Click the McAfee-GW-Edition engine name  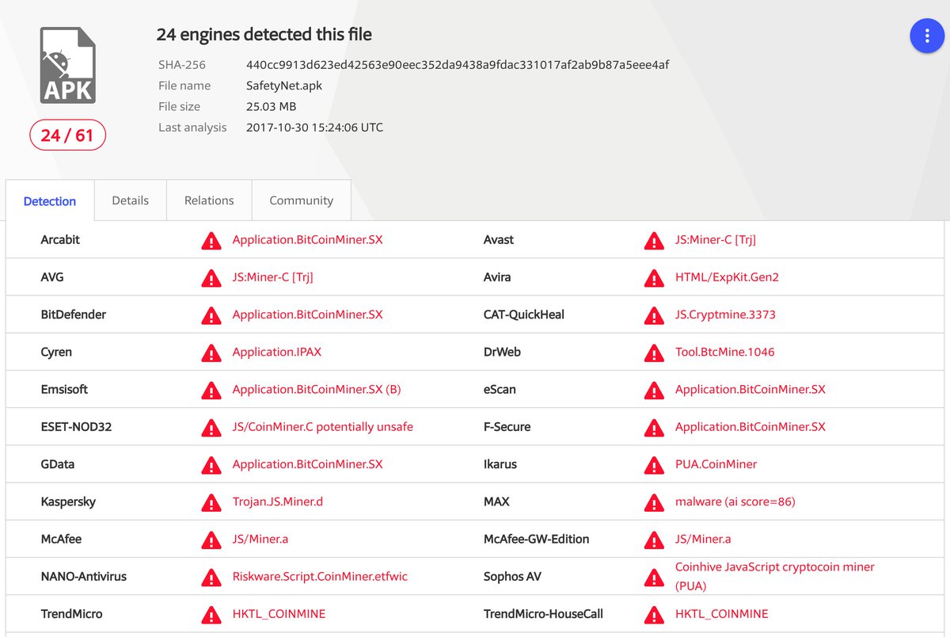click(x=537, y=539)
